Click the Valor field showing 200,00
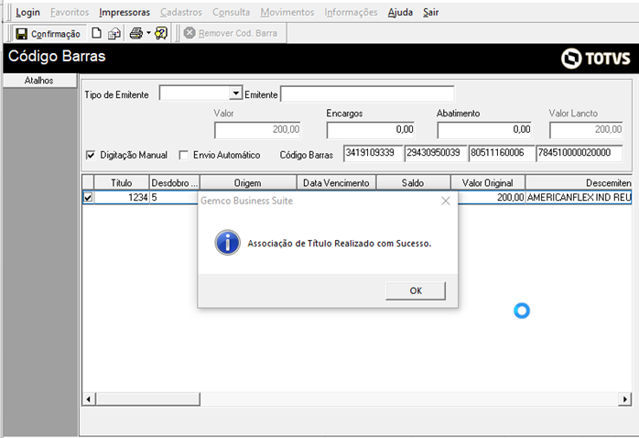 pos(257,130)
